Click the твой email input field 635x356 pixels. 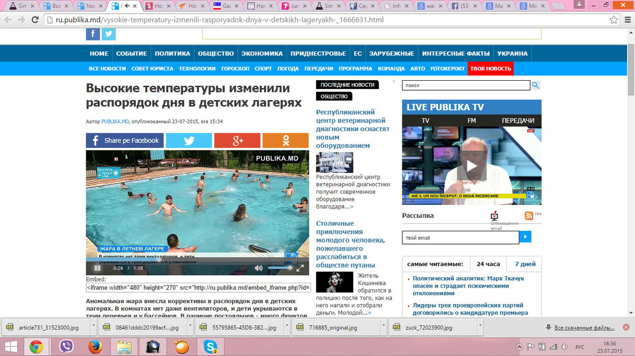coord(460,237)
